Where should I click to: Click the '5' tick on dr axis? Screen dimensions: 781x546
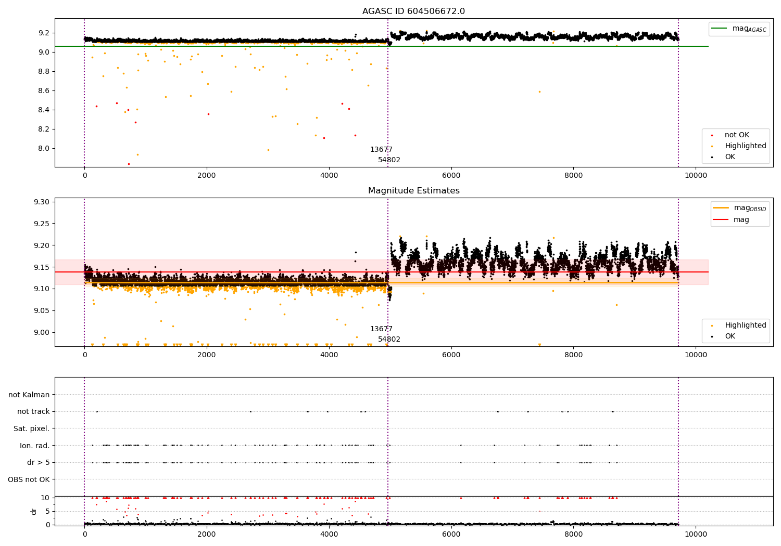[x=48, y=511]
